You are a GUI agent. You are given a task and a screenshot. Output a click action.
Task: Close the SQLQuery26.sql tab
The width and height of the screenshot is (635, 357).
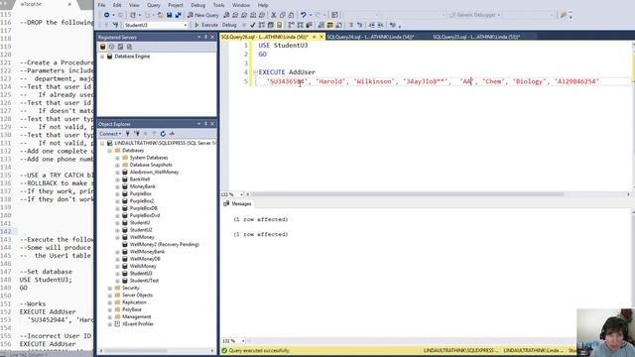point(321,37)
